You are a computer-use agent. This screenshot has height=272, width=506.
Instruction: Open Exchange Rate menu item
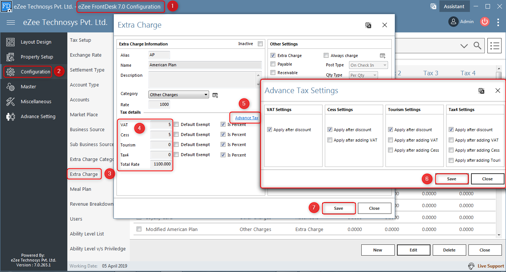[86, 55]
